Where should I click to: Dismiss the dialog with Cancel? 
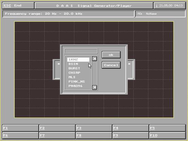click(x=111, y=65)
